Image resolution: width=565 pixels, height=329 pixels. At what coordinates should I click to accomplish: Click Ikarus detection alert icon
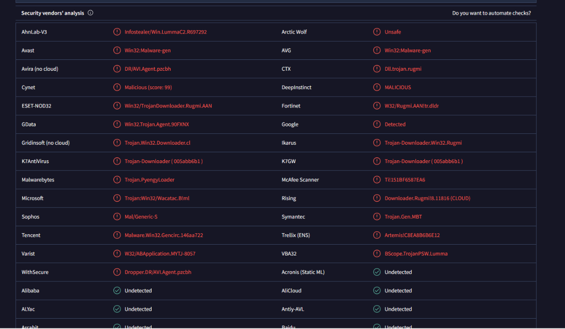pyautogui.click(x=377, y=143)
